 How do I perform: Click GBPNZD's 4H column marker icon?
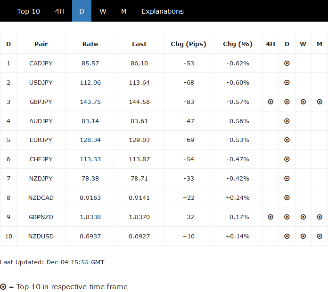271,217
